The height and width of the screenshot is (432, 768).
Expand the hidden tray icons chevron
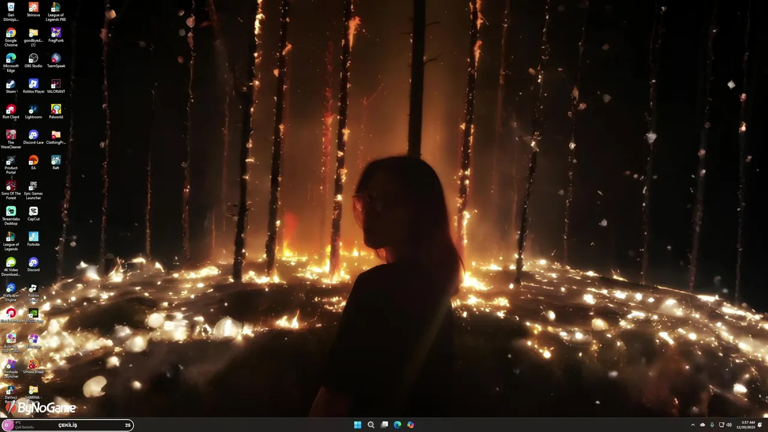693,425
